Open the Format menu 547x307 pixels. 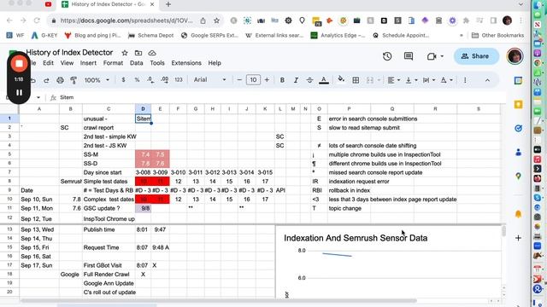tap(113, 63)
